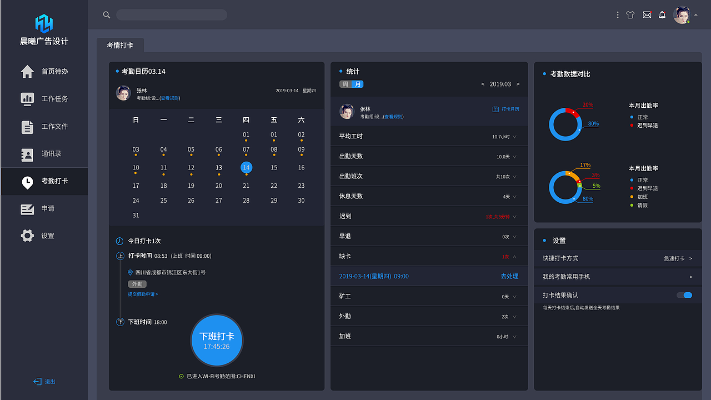Expand the 外勤 row chevron
Image resolution: width=711 pixels, height=400 pixels.
coord(514,317)
